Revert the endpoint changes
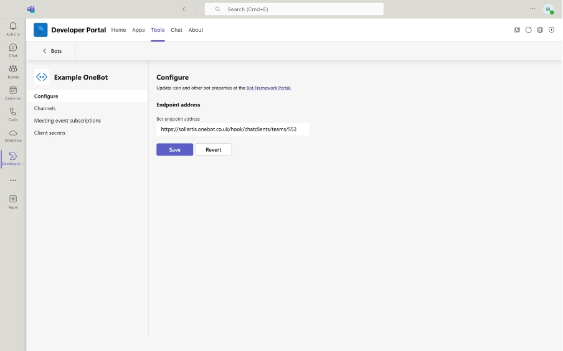Viewport: 563px width, 351px height. [x=213, y=149]
